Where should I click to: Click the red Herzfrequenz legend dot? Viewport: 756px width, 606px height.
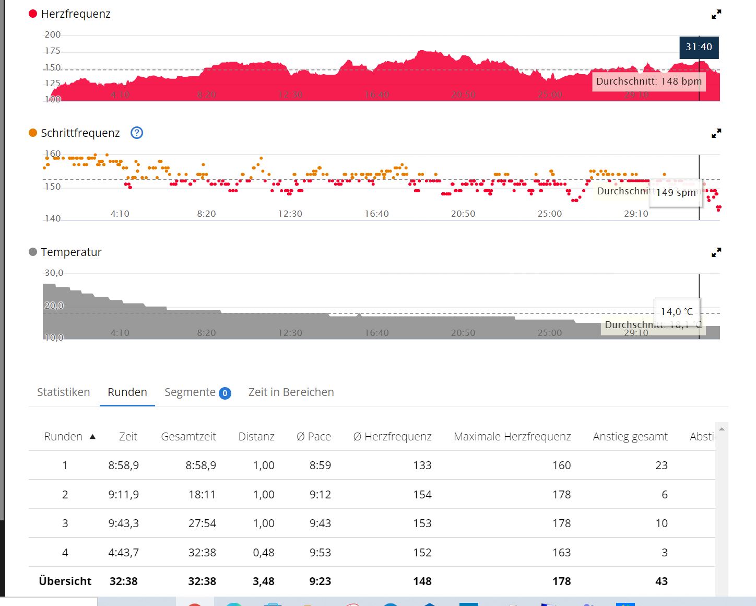(33, 14)
